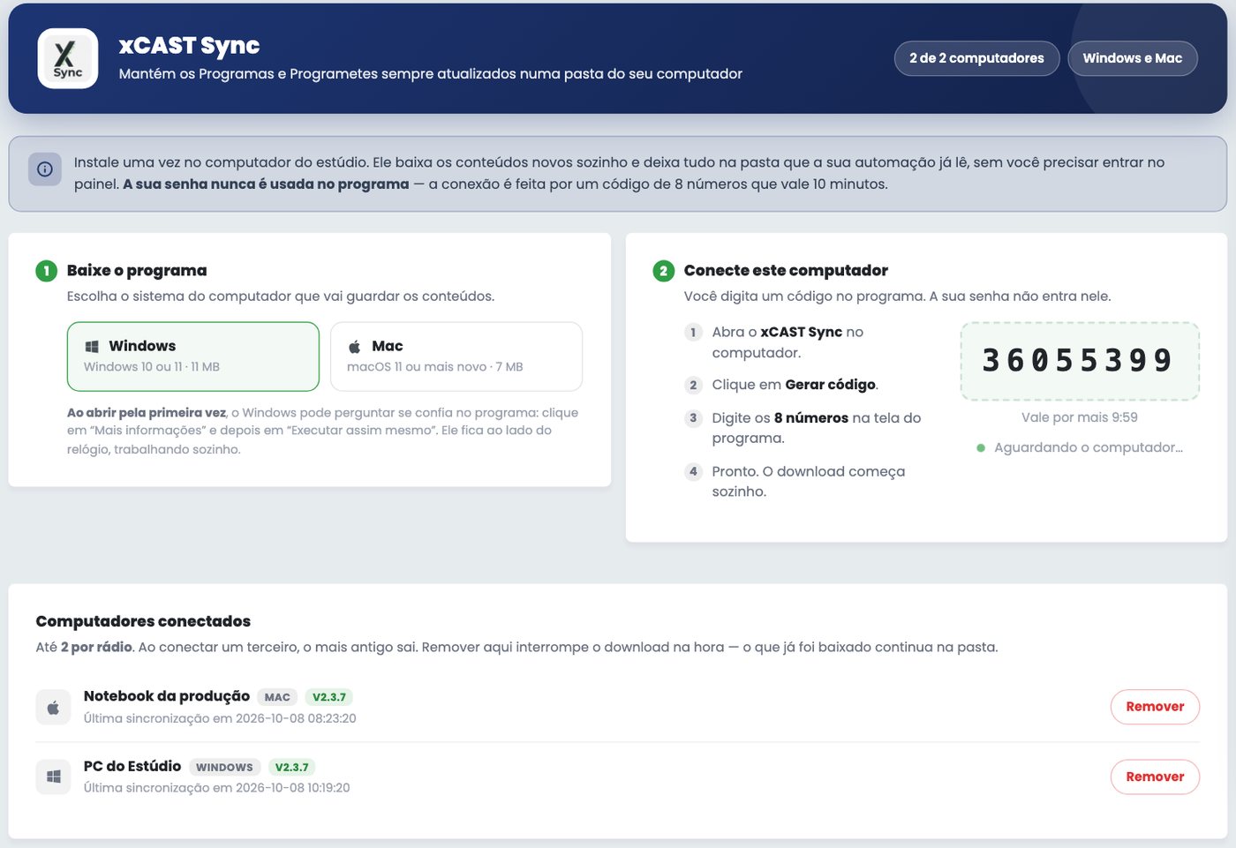Click the Ao abrir pela primeira vez note

coord(323,431)
